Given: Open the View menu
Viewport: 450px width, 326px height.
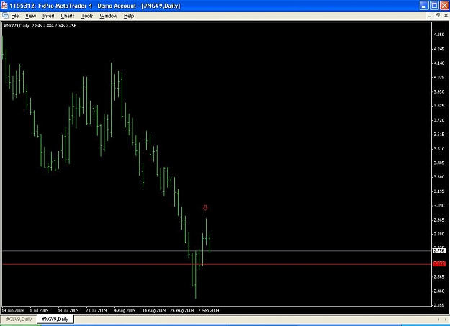Looking at the screenshot, I should click(30, 16).
